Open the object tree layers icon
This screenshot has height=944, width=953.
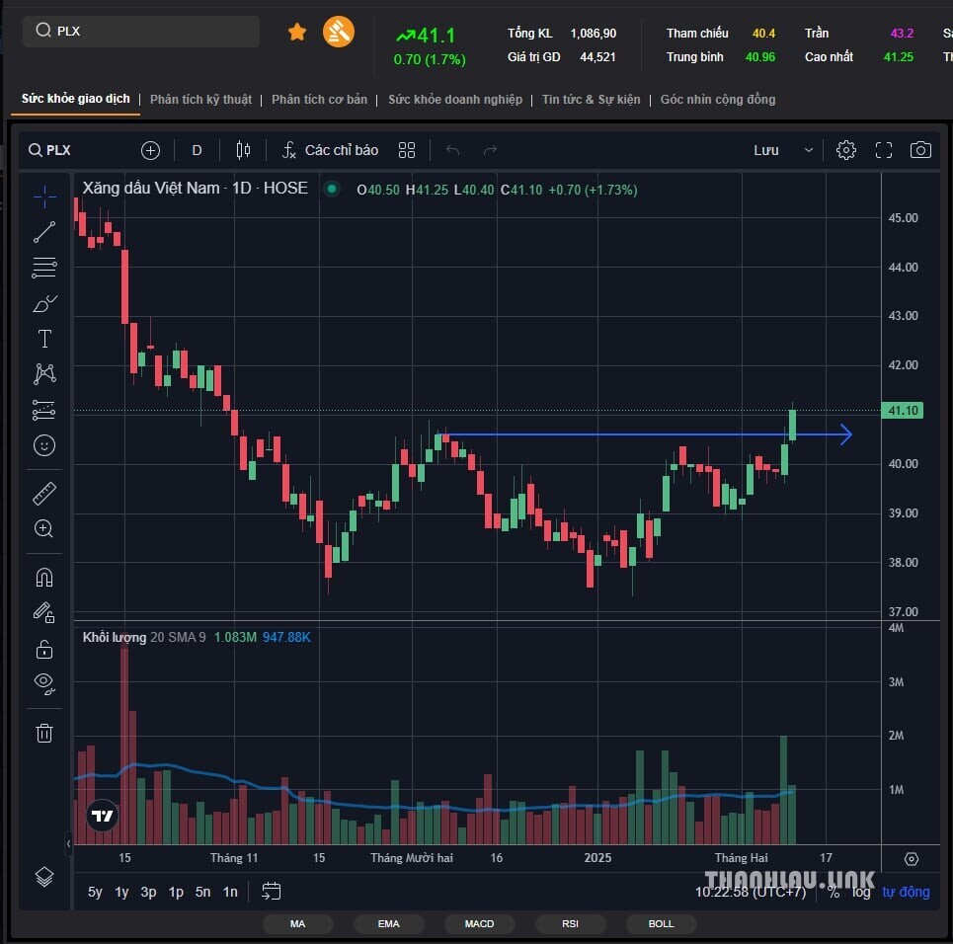coord(44,877)
